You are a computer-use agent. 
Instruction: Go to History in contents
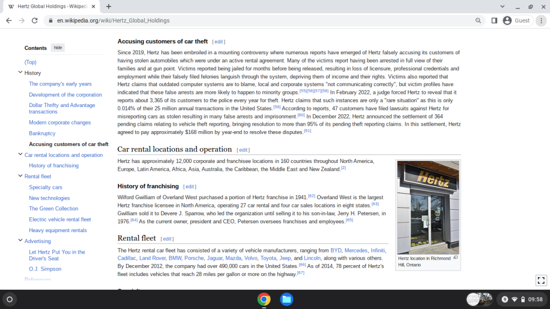pyautogui.click(x=32, y=73)
